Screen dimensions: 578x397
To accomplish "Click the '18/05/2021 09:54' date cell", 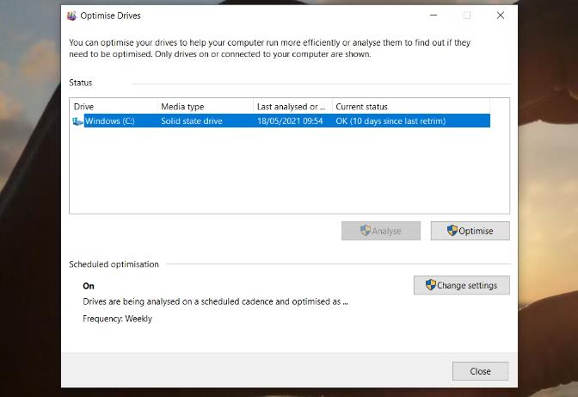I will click(x=290, y=121).
